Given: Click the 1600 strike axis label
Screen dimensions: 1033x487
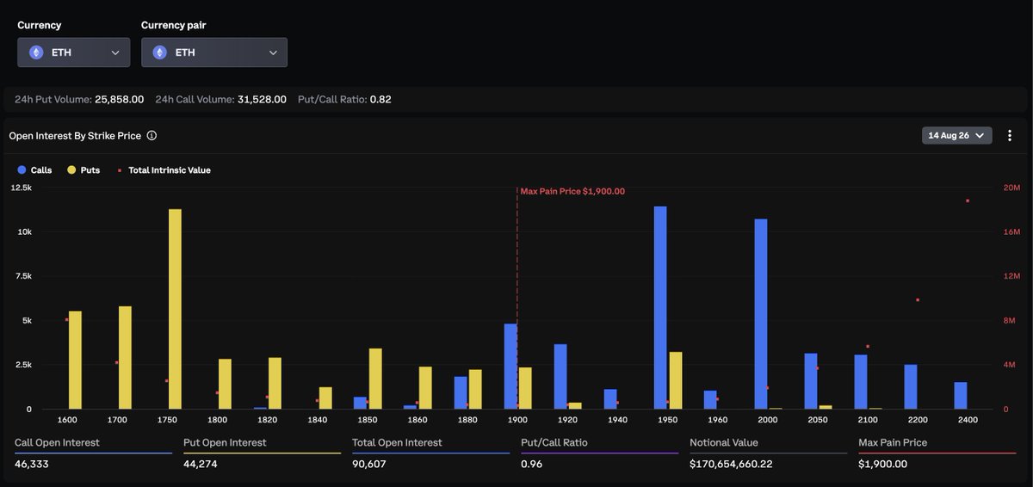Looking at the screenshot, I should [x=67, y=420].
